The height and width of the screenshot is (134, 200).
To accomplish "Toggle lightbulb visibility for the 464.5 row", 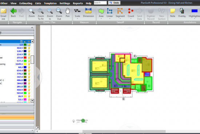I will click(x=29, y=48).
